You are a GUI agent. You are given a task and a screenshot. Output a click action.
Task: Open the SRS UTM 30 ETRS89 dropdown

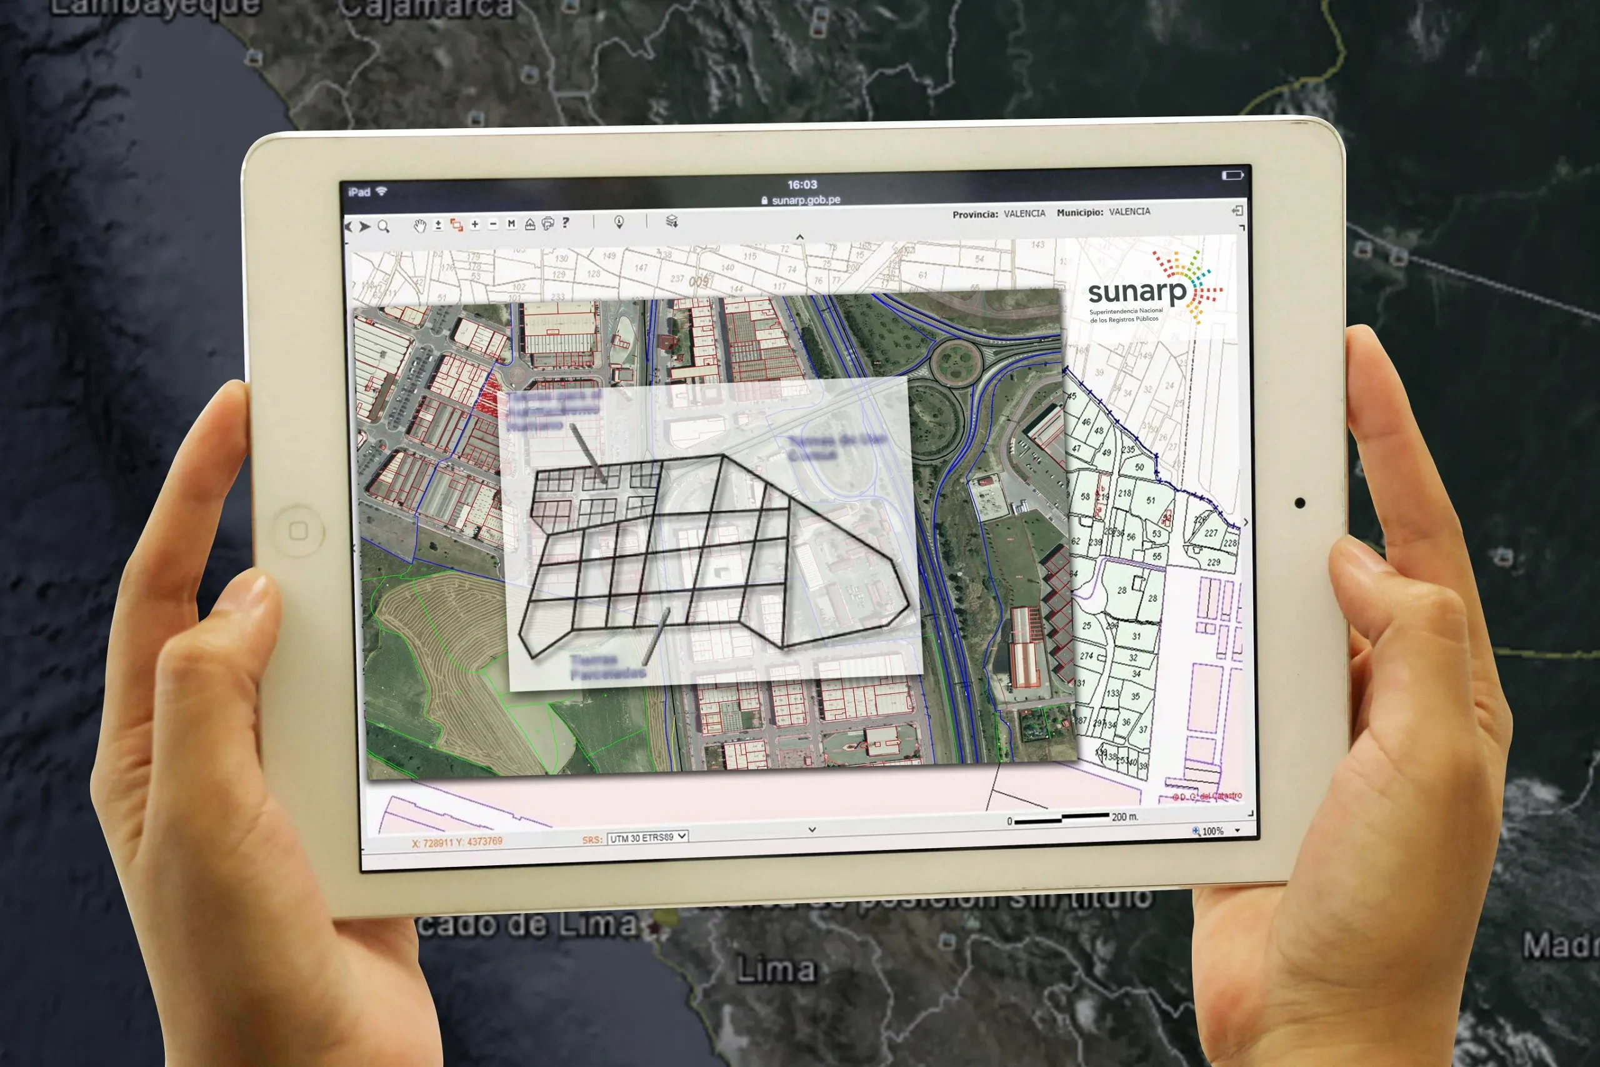647,838
